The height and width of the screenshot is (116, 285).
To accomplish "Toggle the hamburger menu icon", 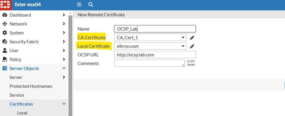I will tap(79, 4).
